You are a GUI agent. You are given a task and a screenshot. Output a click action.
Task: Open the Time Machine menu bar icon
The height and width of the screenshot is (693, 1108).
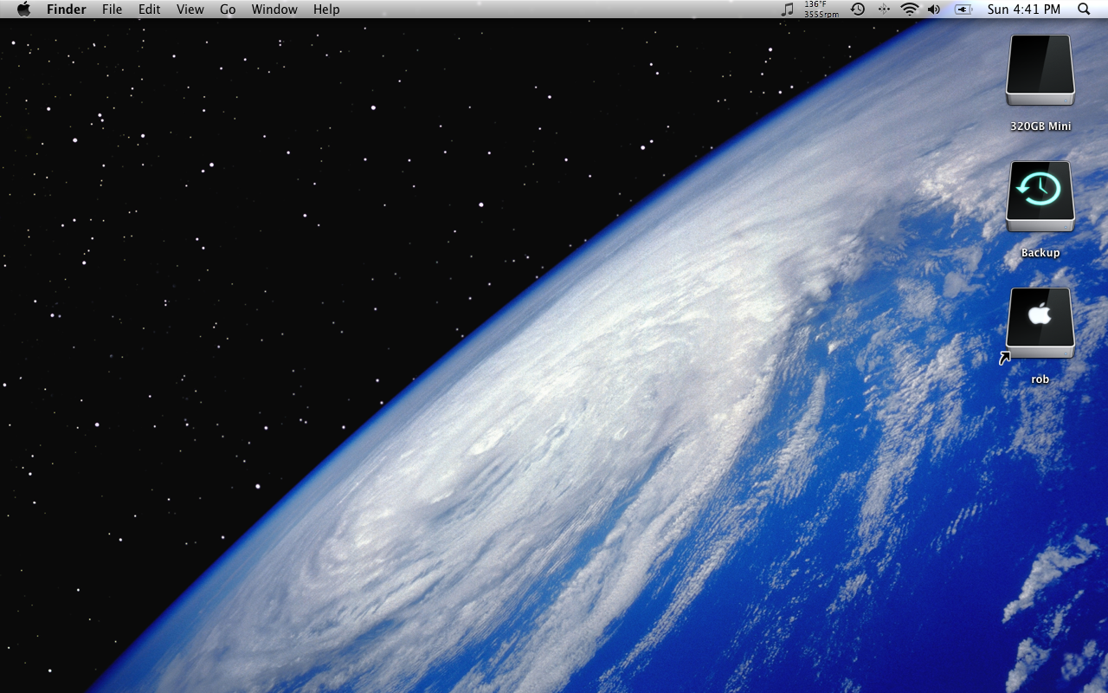coord(857,9)
